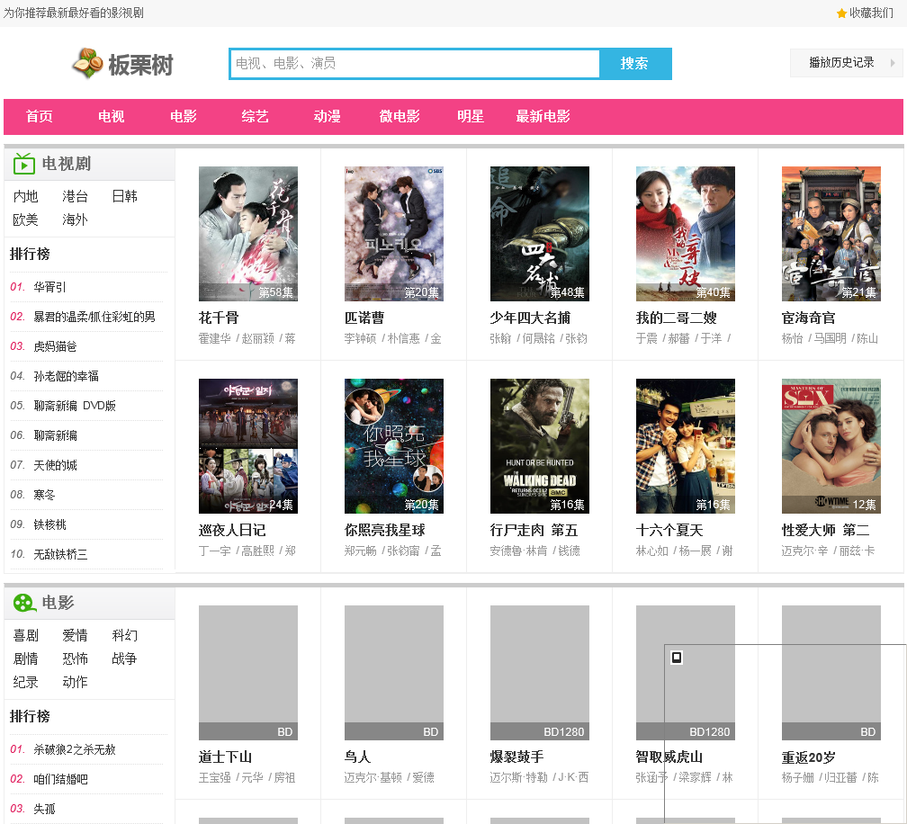The height and width of the screenshot is (824, 907).
Task: Open the 最新电影 nav tab
Action: [543, 117]
